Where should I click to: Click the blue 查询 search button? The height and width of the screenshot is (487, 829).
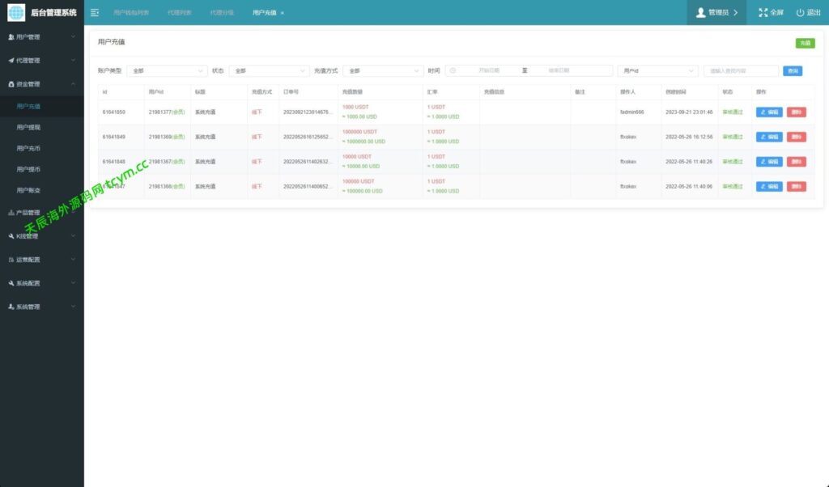pyautogui.click(x=793, y=71)
